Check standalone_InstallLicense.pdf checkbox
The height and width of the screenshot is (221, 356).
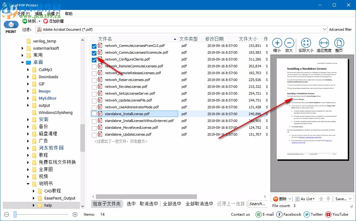(x=94, y=114)
